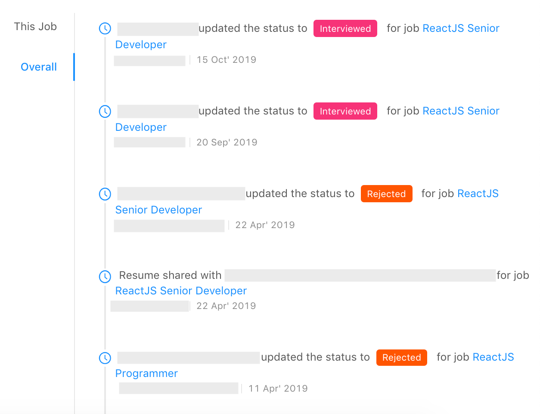
Task: Select the Interviewed badge dated 20 Sep' 2019
Action: click(345, 111)
